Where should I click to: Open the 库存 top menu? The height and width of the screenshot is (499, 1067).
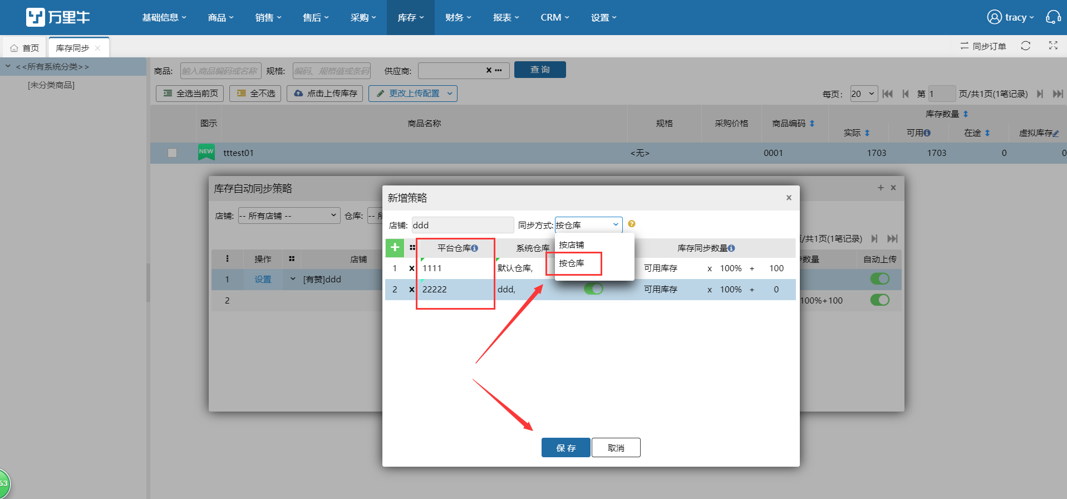[411, 17]
